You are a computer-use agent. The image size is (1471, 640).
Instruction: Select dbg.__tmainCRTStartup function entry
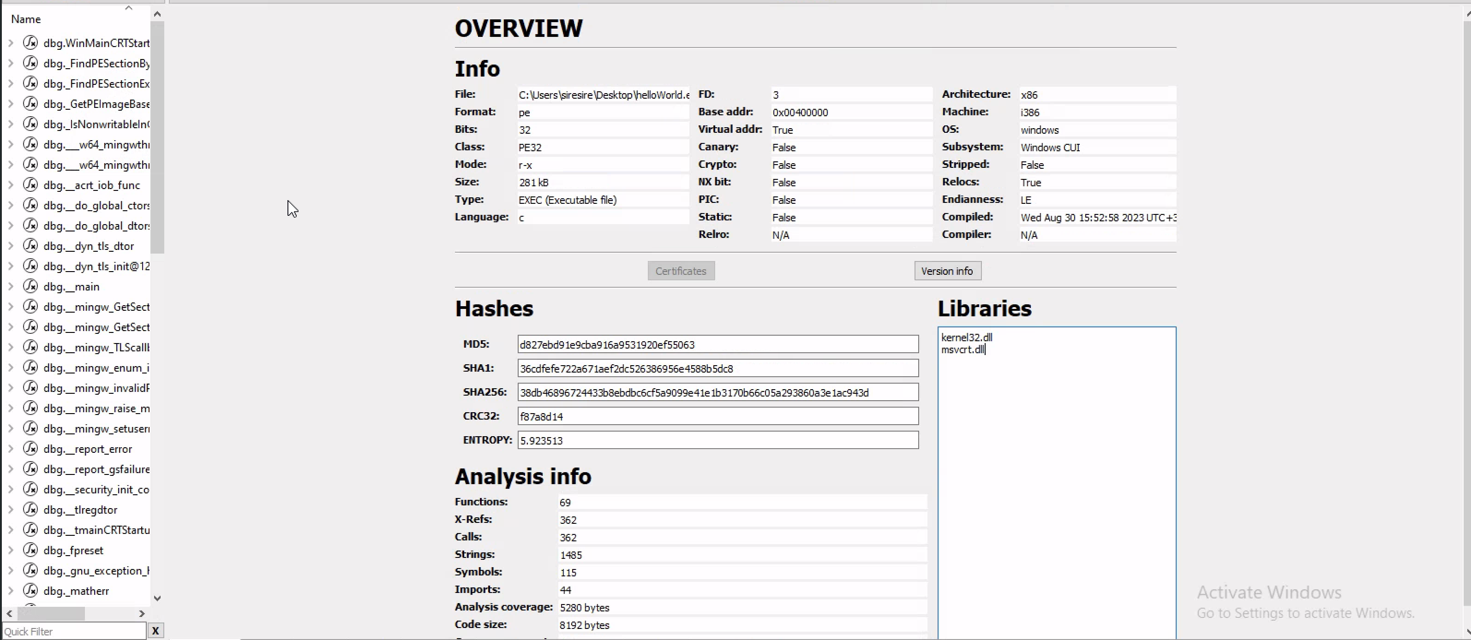click(96, 530)
